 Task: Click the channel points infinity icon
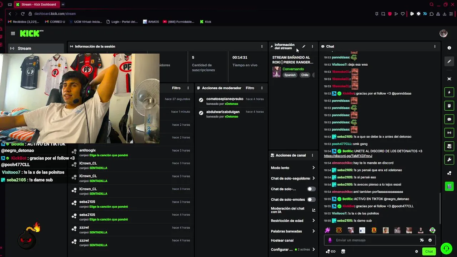[331, 251]
